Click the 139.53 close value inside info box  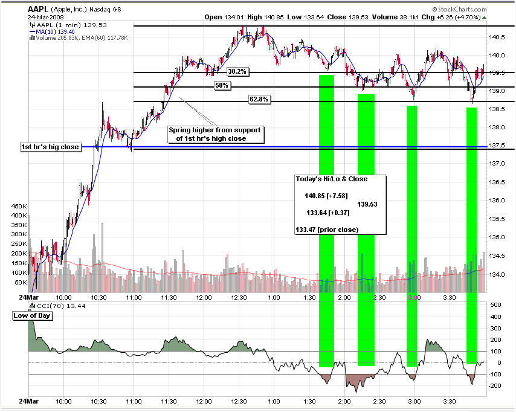[367, 204]
